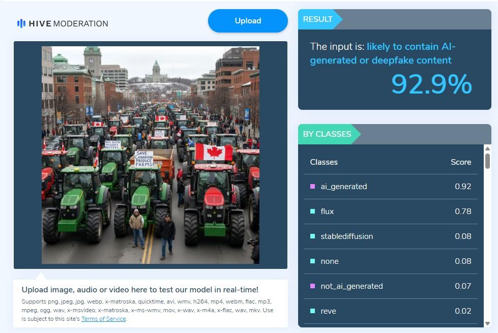498x333 pixels.
Task: Click the cyan reve color square
Action: (x=312, y=311)
